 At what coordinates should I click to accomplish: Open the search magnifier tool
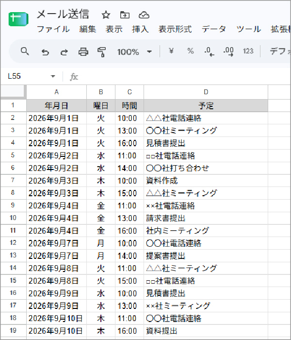pyautogui.click(x=25, y=51)
